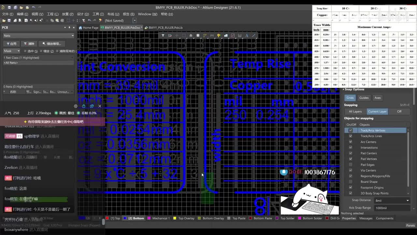Viewport: 417px width, 235px height.
Task: Open the Nets dropdown in PCB panel
Action: click(x=38, y=36)
